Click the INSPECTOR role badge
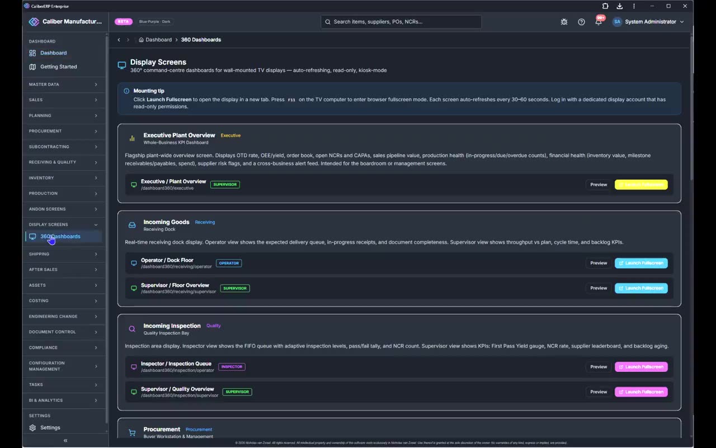The image size is (716, 448). (232, 367)
